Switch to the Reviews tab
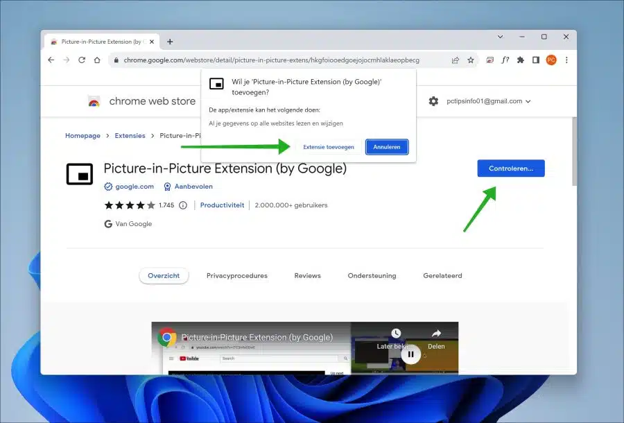 click(x=307, y=276)
